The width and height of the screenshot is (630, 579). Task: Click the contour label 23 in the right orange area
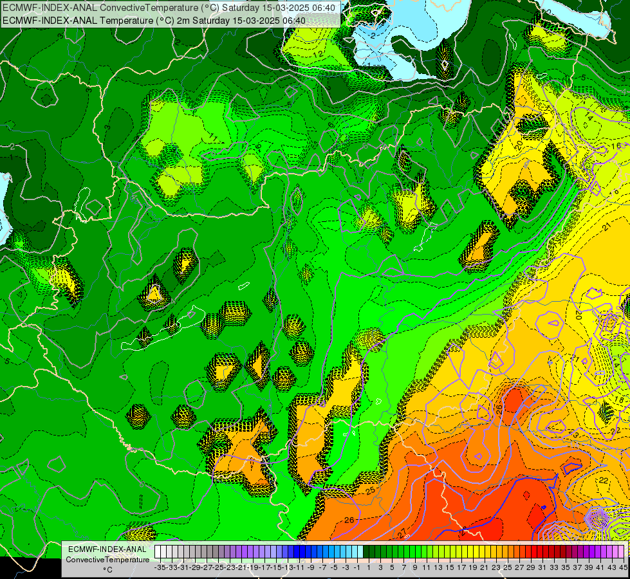[574, 435]
